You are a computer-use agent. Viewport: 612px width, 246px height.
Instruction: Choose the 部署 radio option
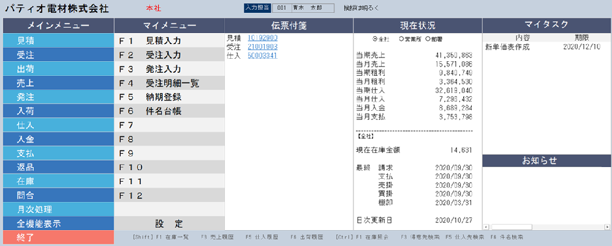point(428,39)
